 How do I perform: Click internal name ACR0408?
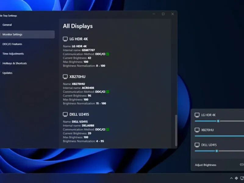coord(88,88)
